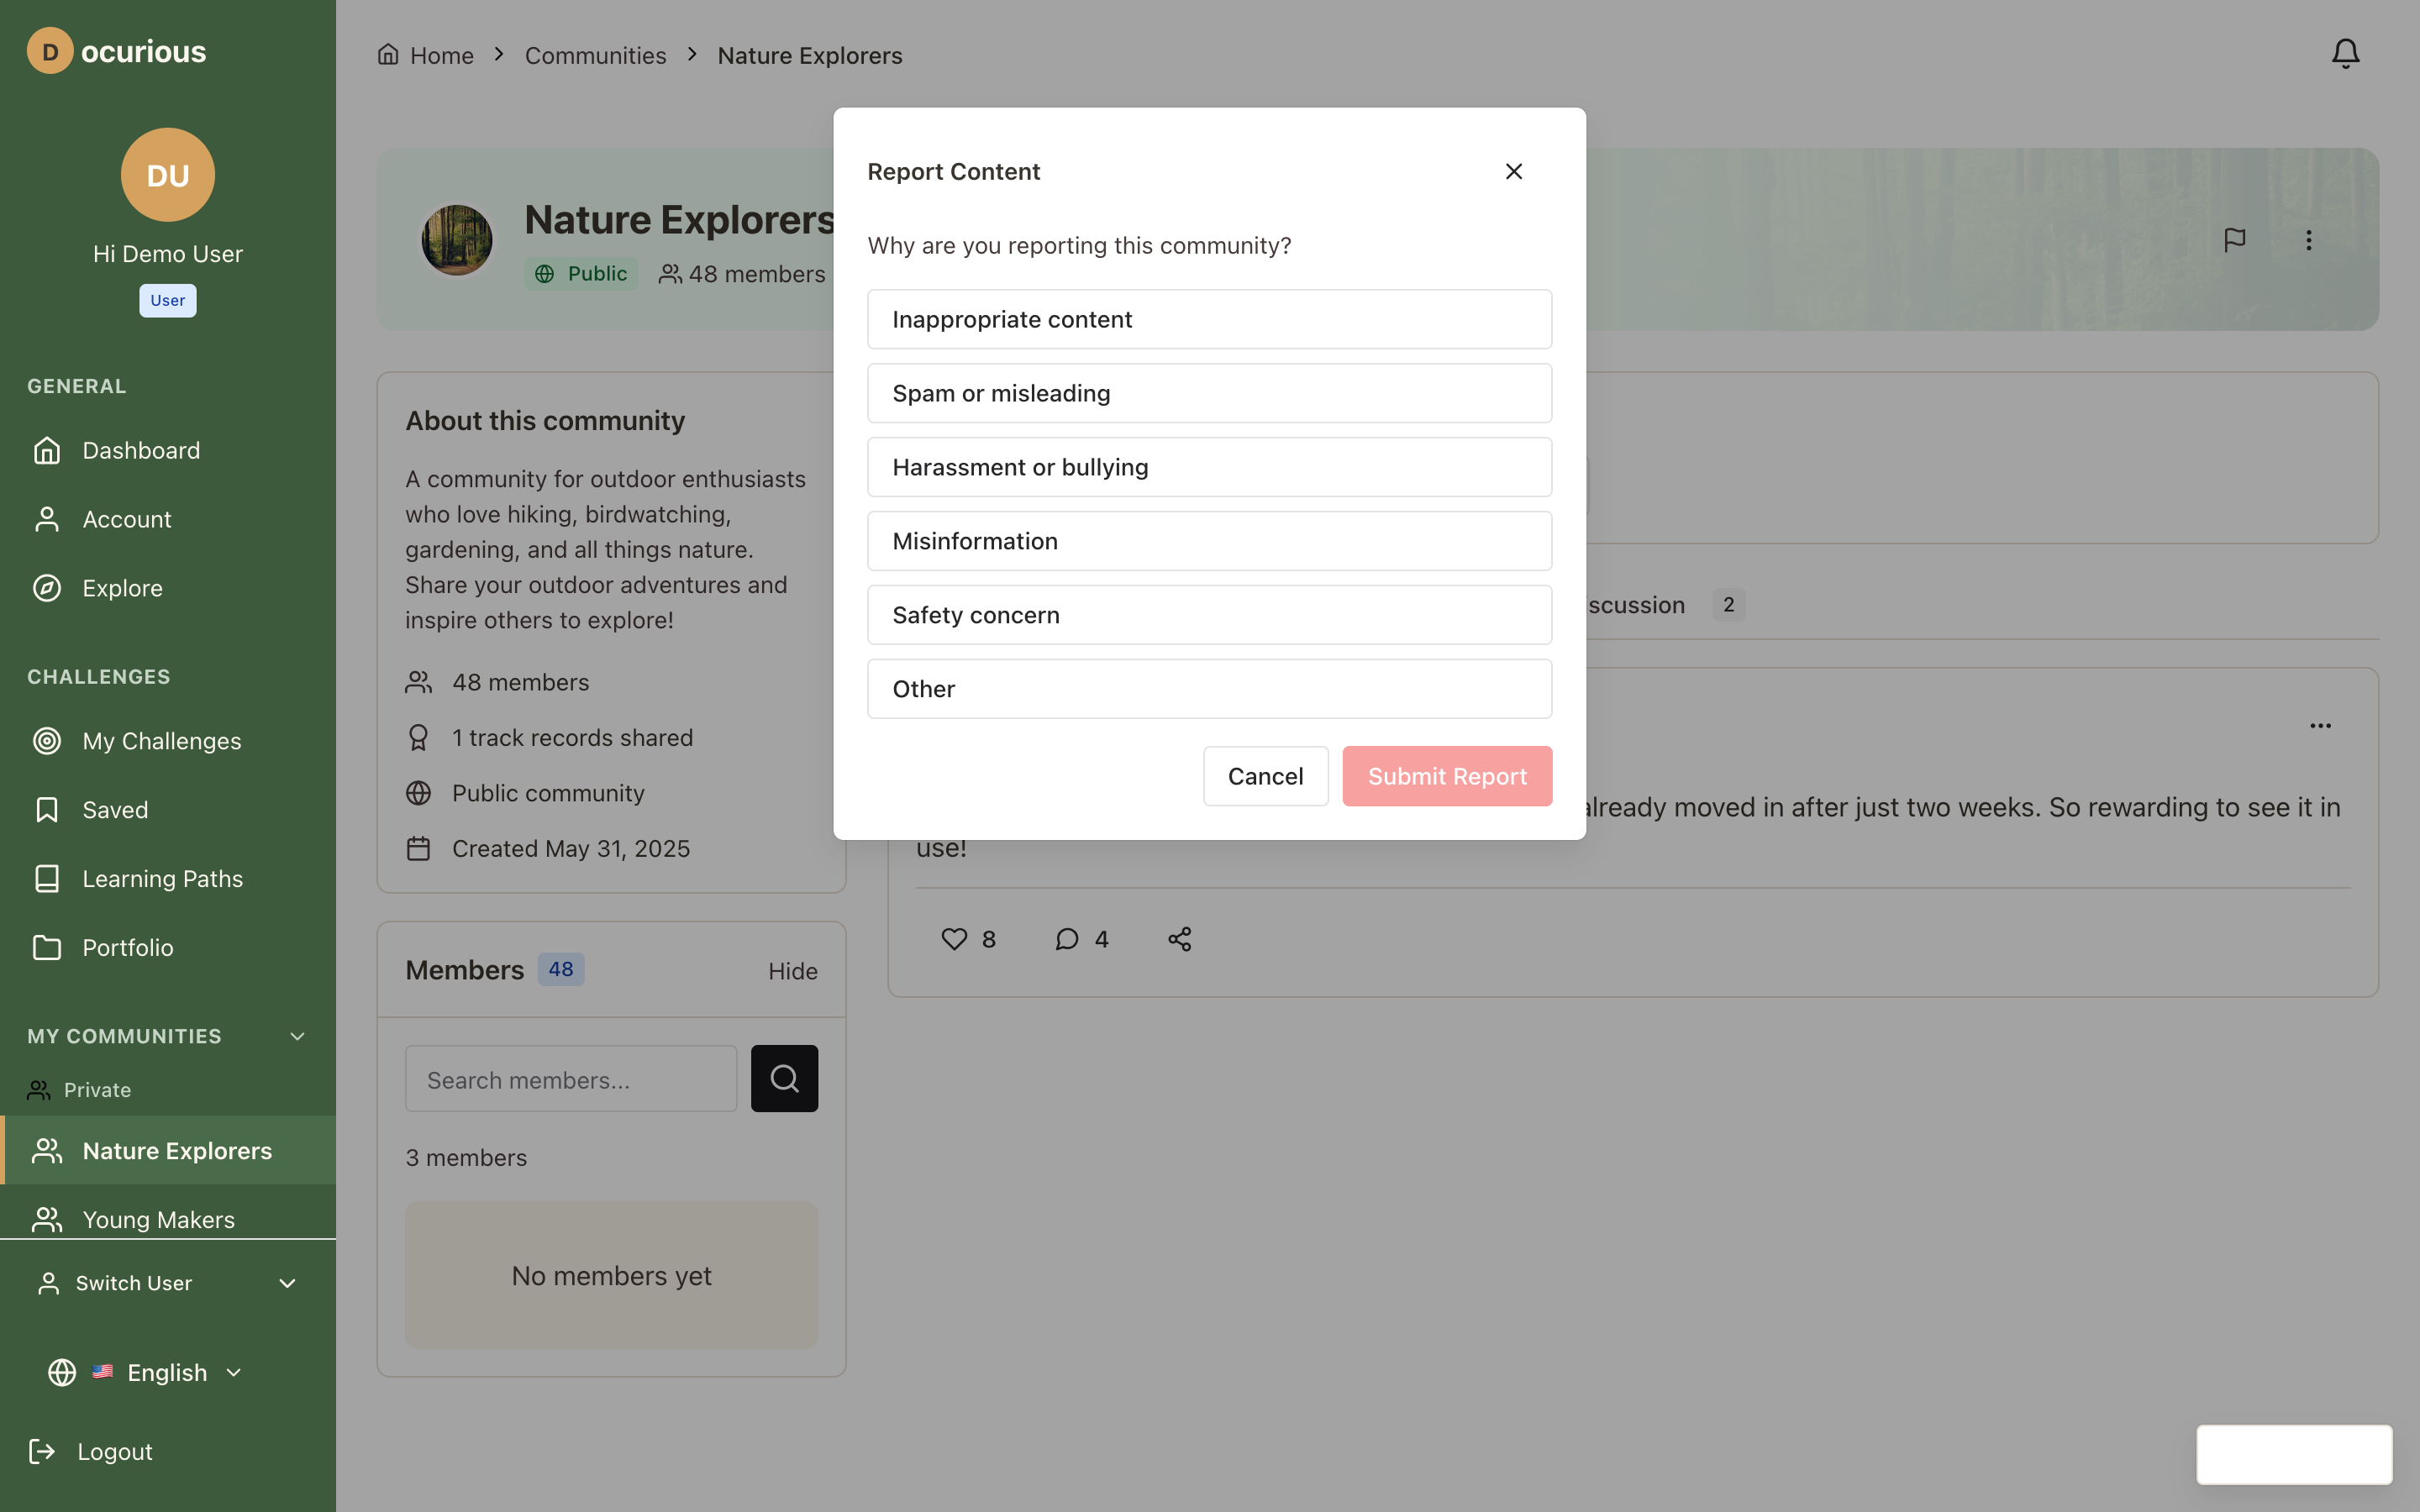Open the notifications bell
Screen dimensions: 2420x1512
pyautogui.click(x=2344, y=53)
